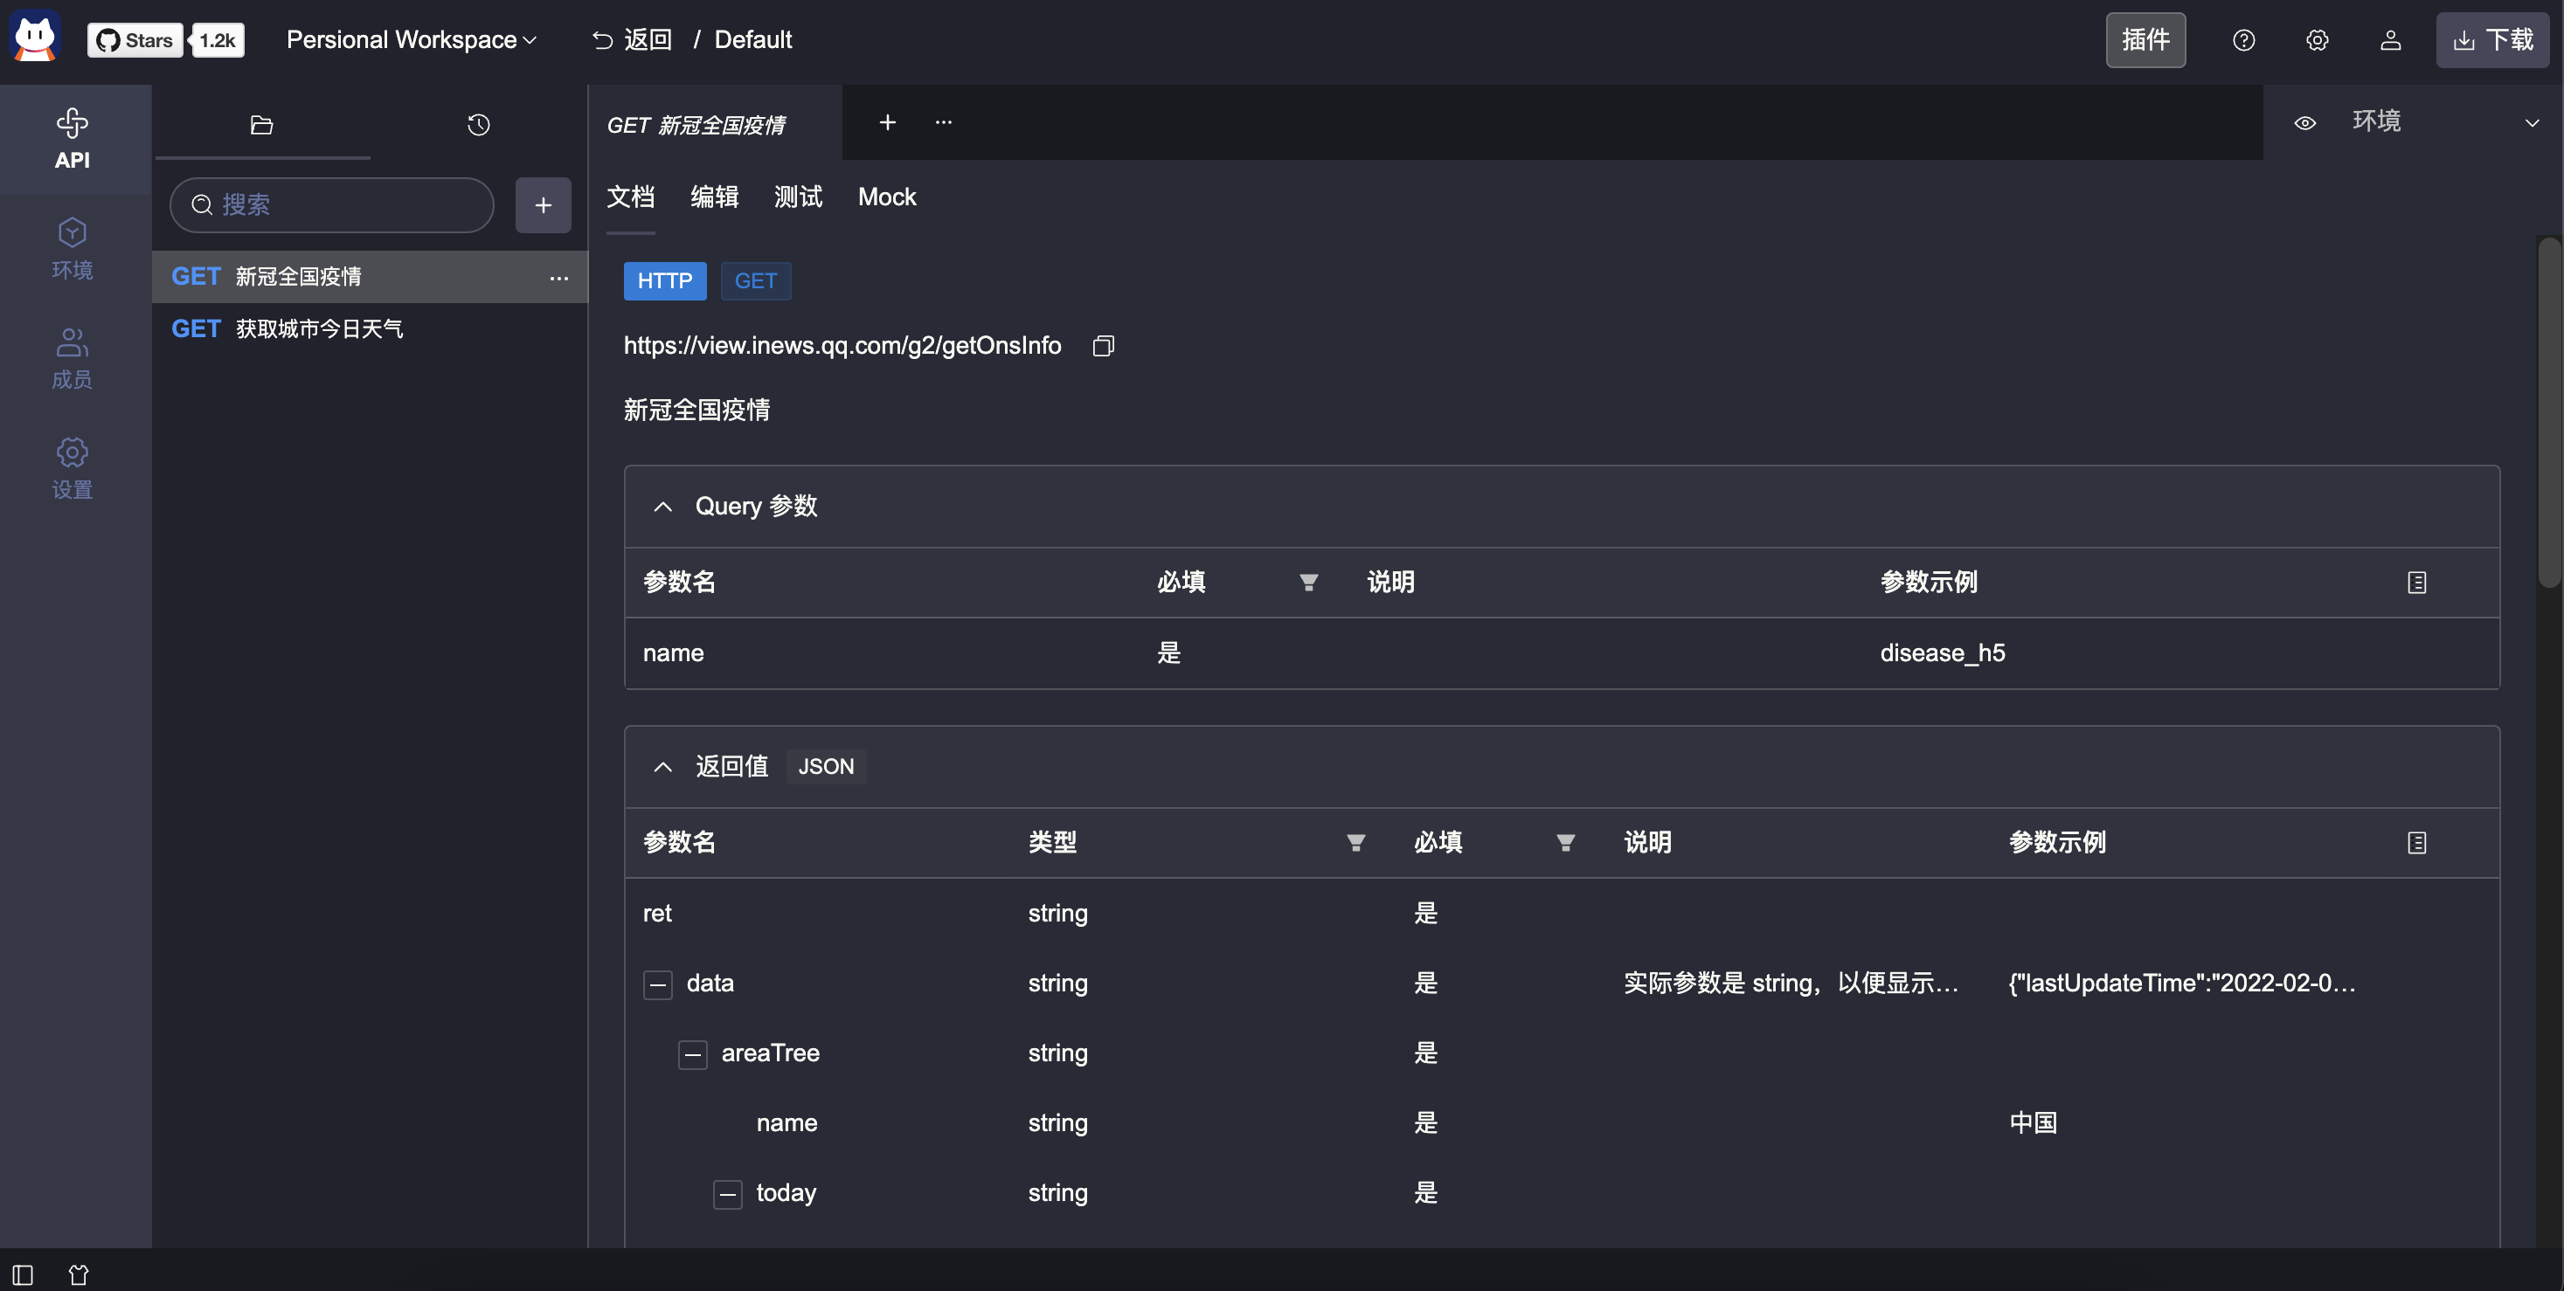Click the lastUpdateTime example value

2182,983
